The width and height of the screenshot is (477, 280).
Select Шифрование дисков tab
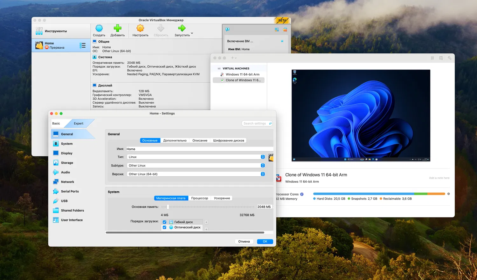pos(229,140)
